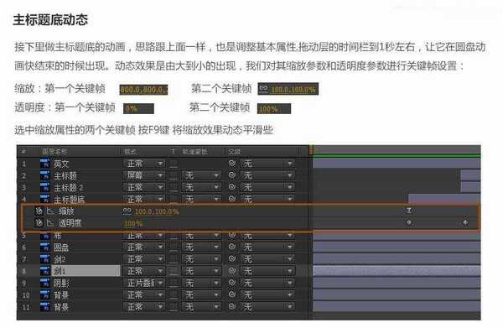This screenshot has width=503, height=328.
Task: Toggle constrain proportions link for 缩放 value
Action: point(127,211)
